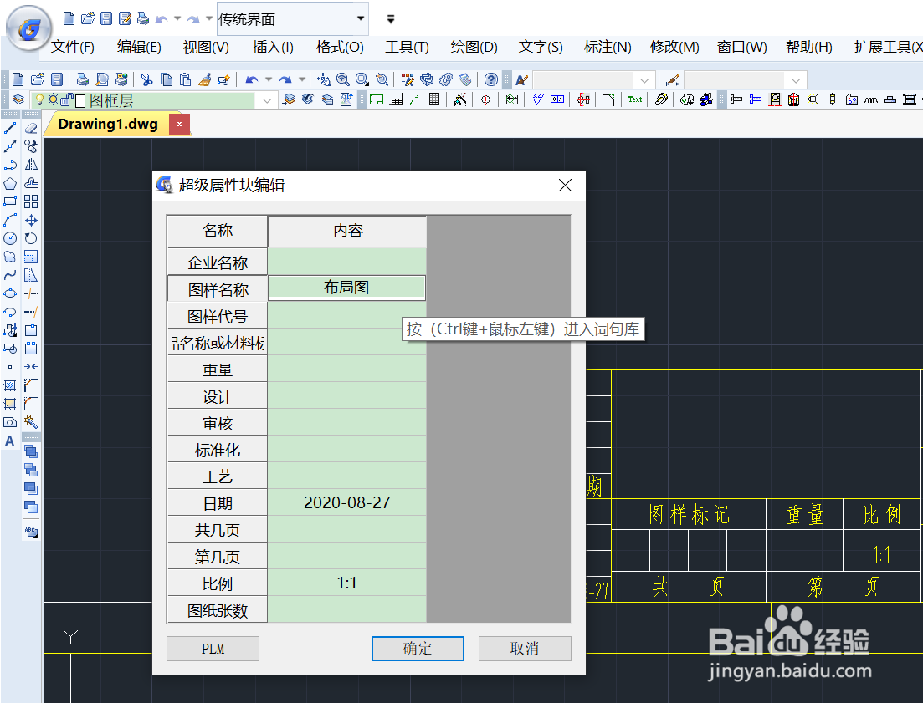Click the 取消 button
Image resolution: width=923 pixels, height=703 pixels.
525,649
